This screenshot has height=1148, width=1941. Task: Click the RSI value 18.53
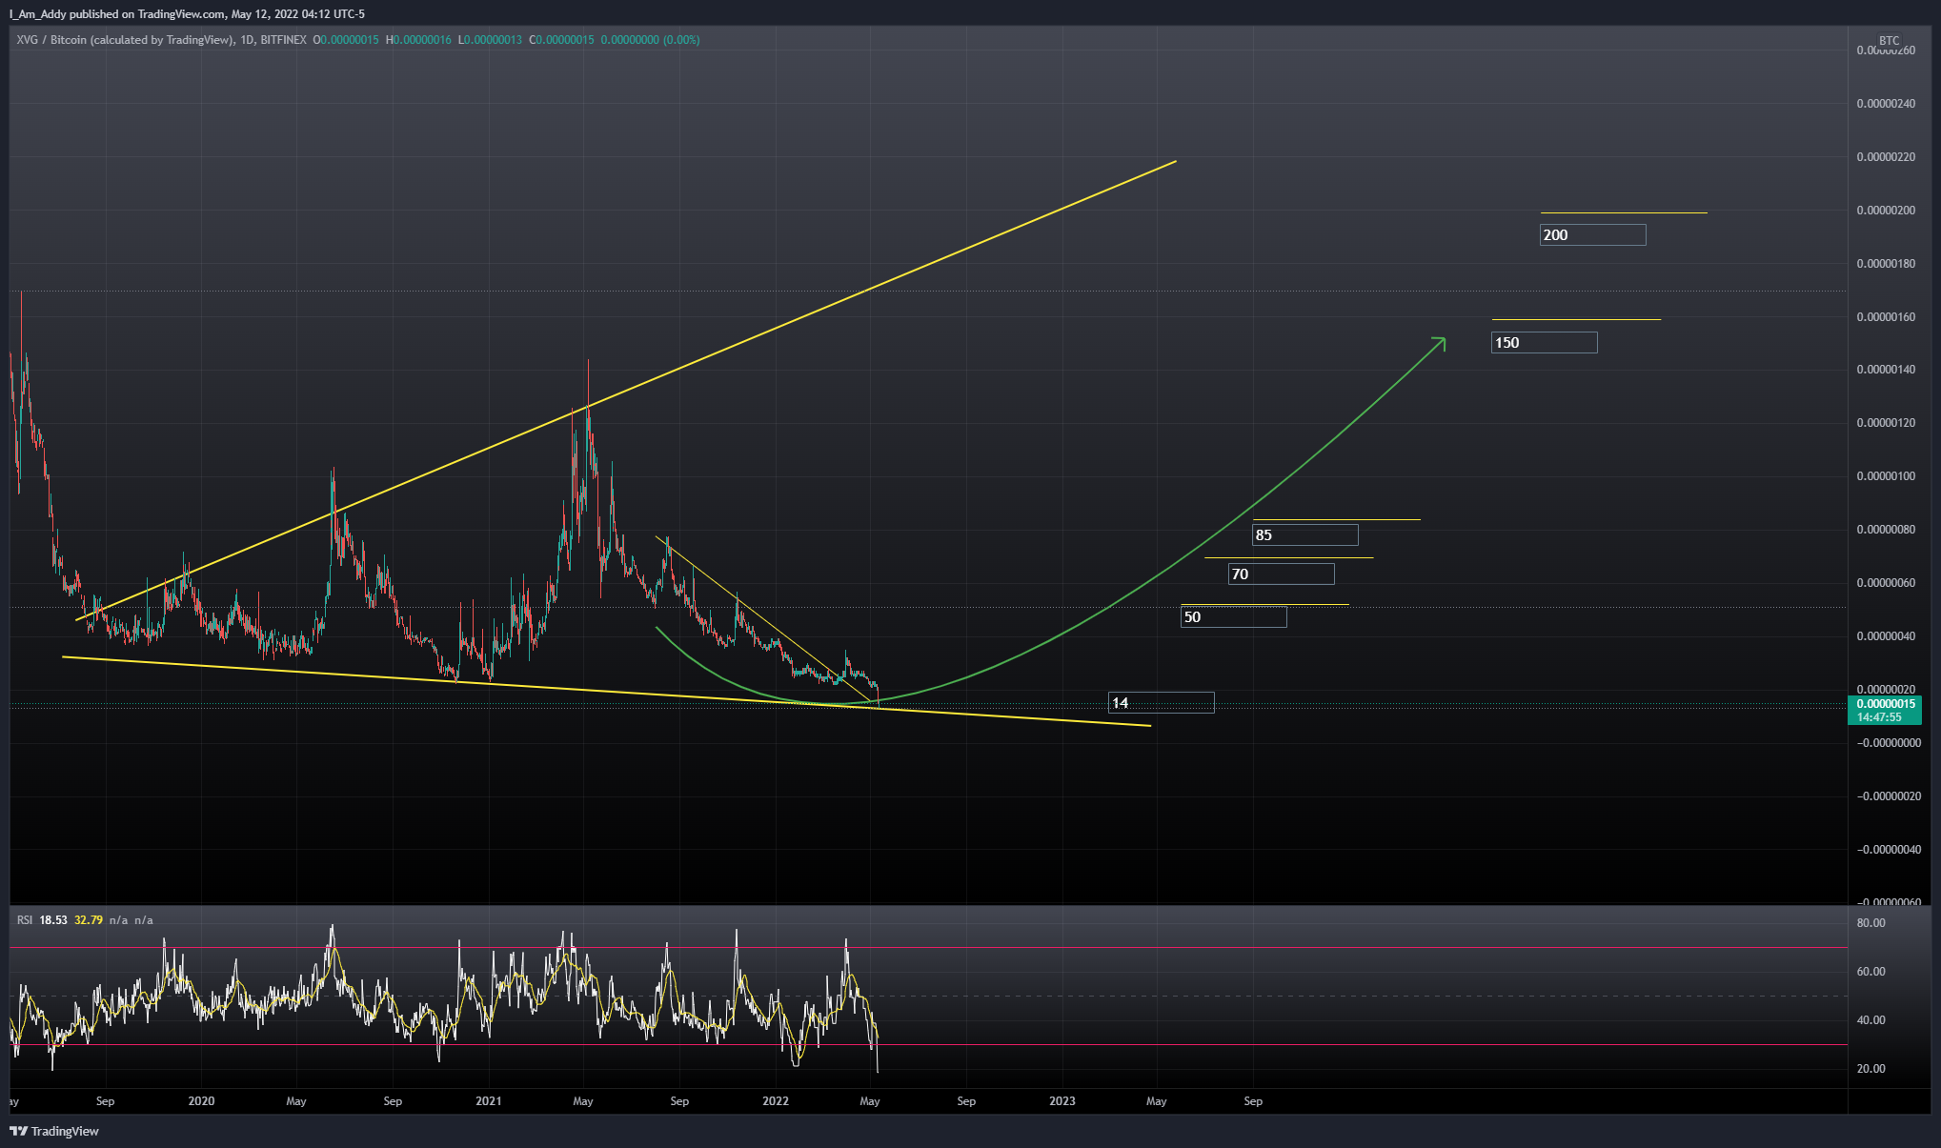(53, 920)
